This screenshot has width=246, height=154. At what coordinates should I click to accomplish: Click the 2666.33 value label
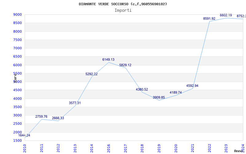click(58, 118)
